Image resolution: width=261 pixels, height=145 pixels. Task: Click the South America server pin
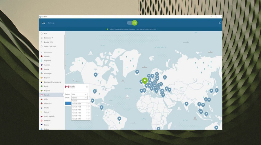point(119,118)
